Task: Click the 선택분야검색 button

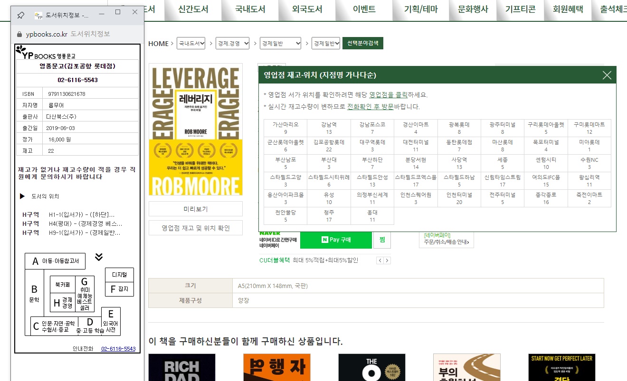Action: pos(363,43)
